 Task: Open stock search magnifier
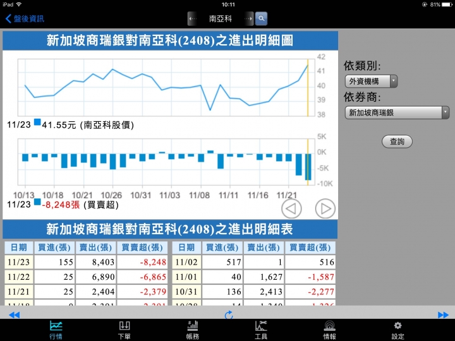pyautogui.click(x=261, y=19)
